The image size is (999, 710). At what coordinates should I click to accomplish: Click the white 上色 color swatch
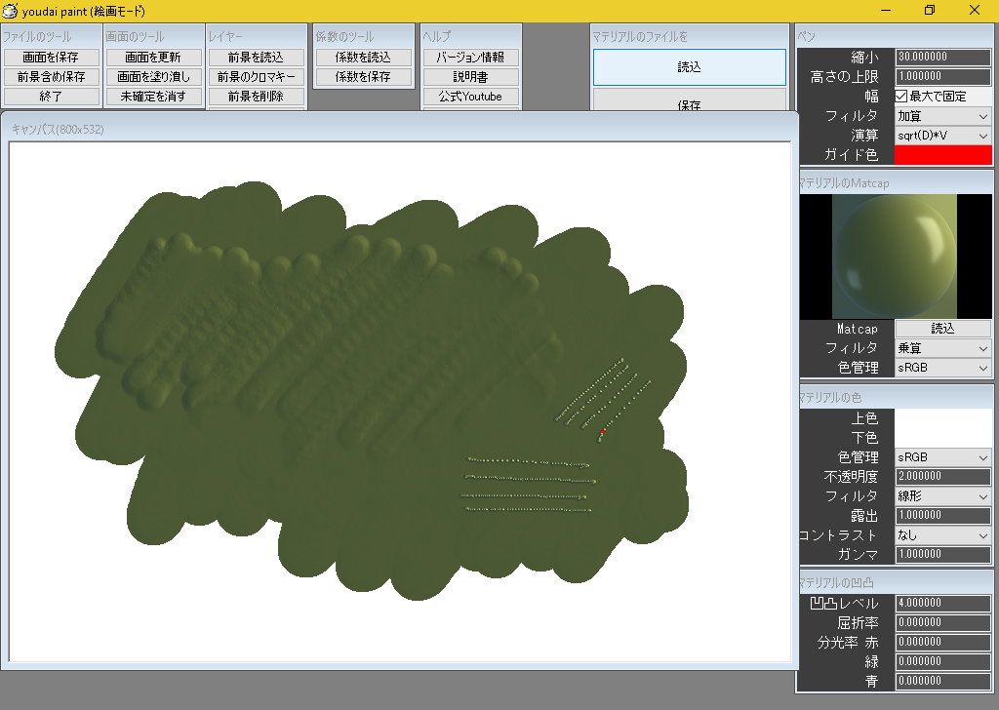point(941,417)
